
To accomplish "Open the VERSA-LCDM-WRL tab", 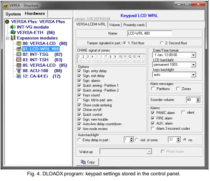I will click(x=91, y=24).
